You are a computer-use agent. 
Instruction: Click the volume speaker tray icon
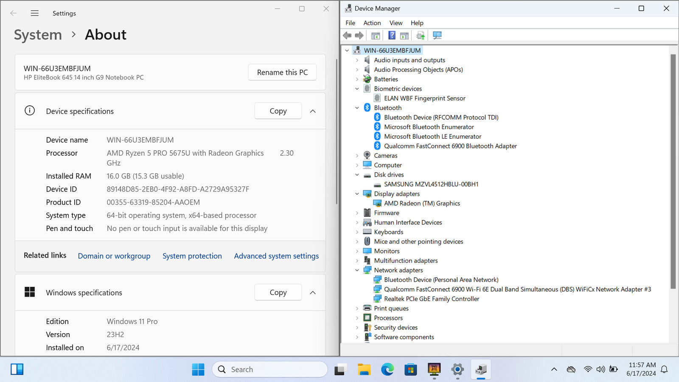point(600,369)
